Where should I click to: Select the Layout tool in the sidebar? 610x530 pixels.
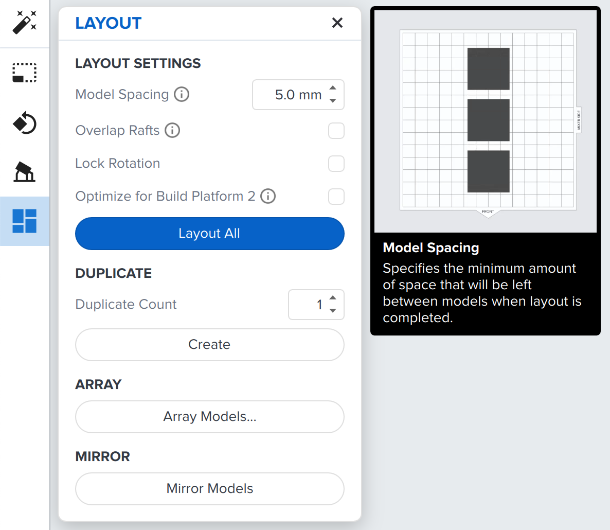coord(24,221)
